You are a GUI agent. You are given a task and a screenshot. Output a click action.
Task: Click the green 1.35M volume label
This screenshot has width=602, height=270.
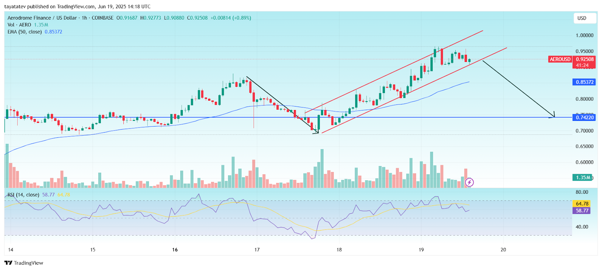click(583, 177)
